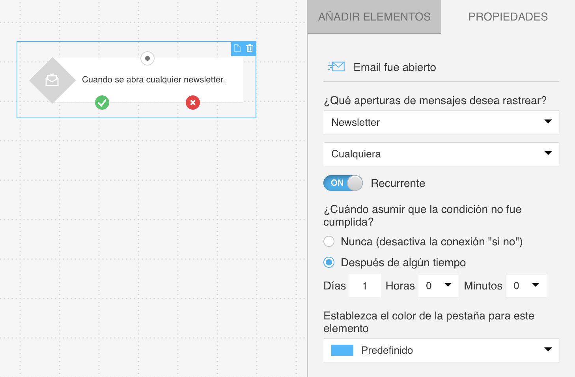Click the green checkmark output connector
The image size is (575, 377).
(x=102, y=103)
